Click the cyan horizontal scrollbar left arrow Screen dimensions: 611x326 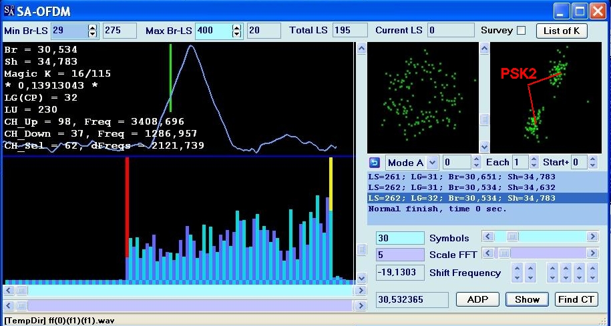8,290
